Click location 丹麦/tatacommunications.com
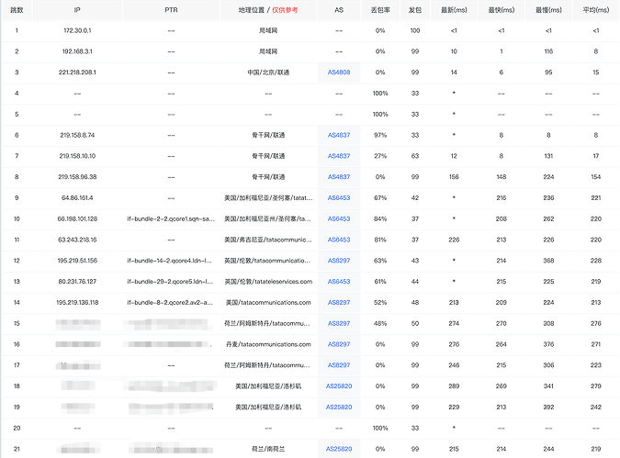Screen dimensions: 620x458 [268, 345]
